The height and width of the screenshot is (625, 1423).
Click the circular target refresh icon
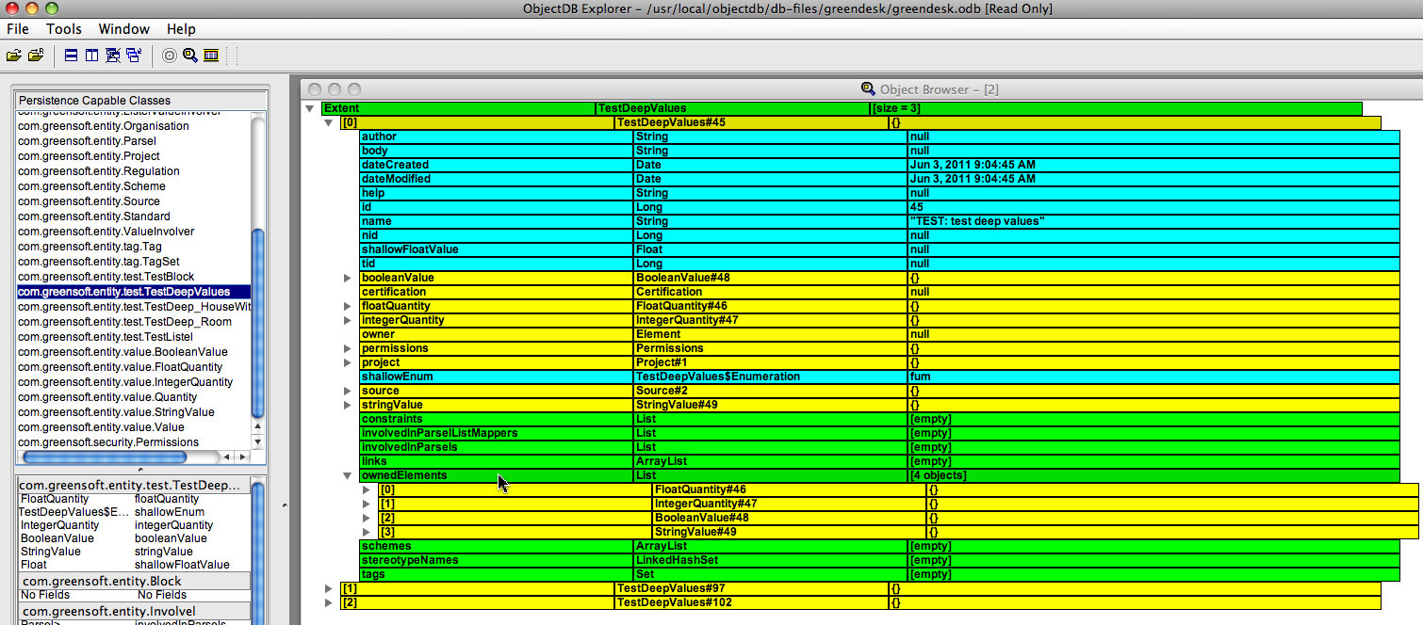[170, 56]
